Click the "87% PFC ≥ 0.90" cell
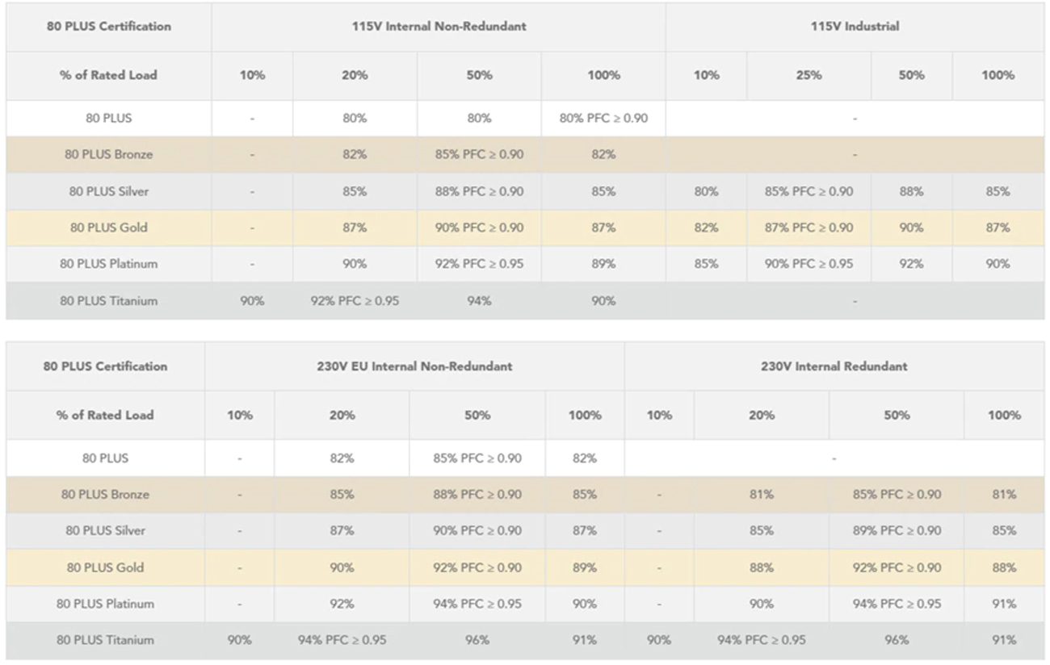Image resolution: width=1050 pixels, height=665 pixels. [x=808, y=228]
